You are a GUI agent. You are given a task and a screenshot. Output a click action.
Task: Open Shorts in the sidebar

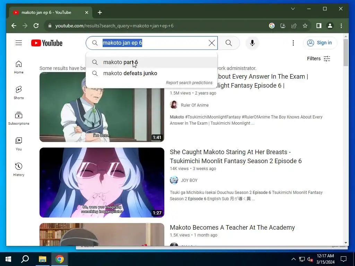[x=19, y=93]
